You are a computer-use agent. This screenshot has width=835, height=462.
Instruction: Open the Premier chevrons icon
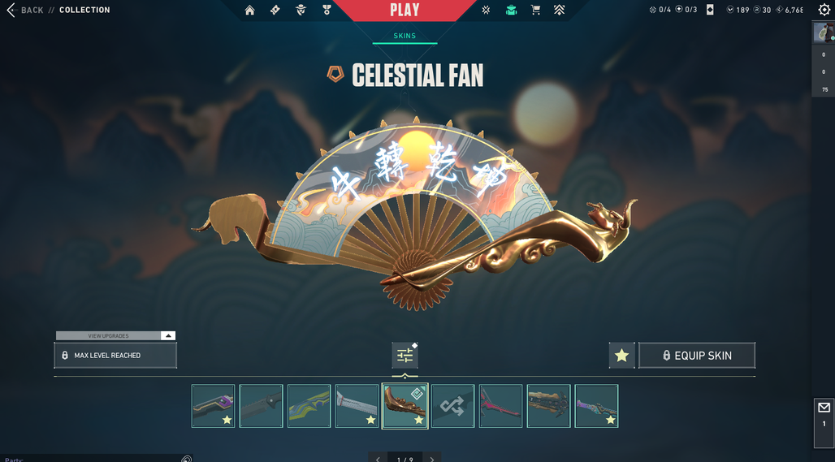tap(559, 10)
